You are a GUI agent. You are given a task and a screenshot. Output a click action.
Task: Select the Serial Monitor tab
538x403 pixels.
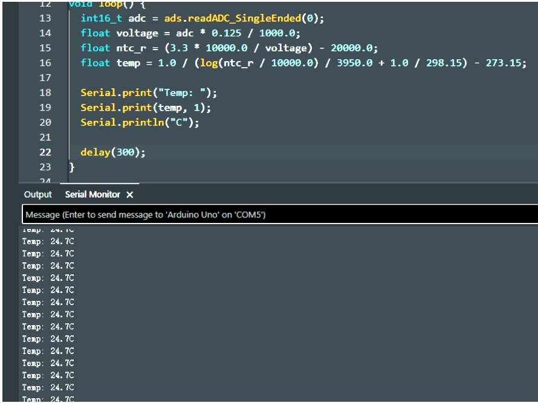coord(92,195)
